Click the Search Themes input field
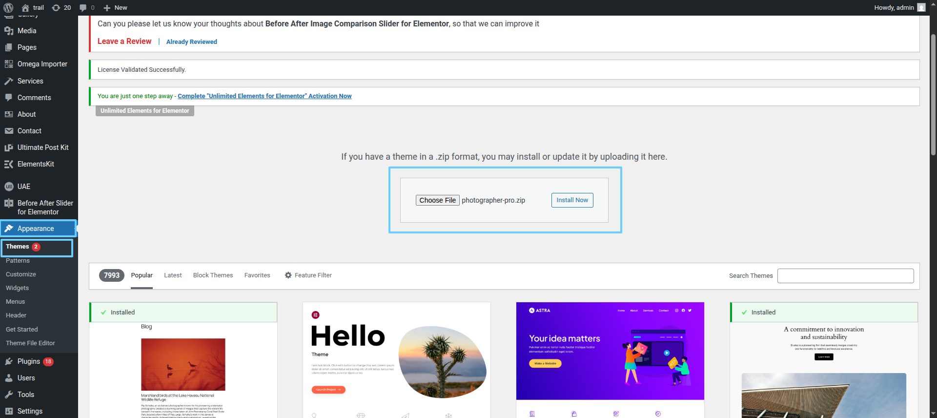Viewport: 937px width, 418px height. click(x=845, y=276)
